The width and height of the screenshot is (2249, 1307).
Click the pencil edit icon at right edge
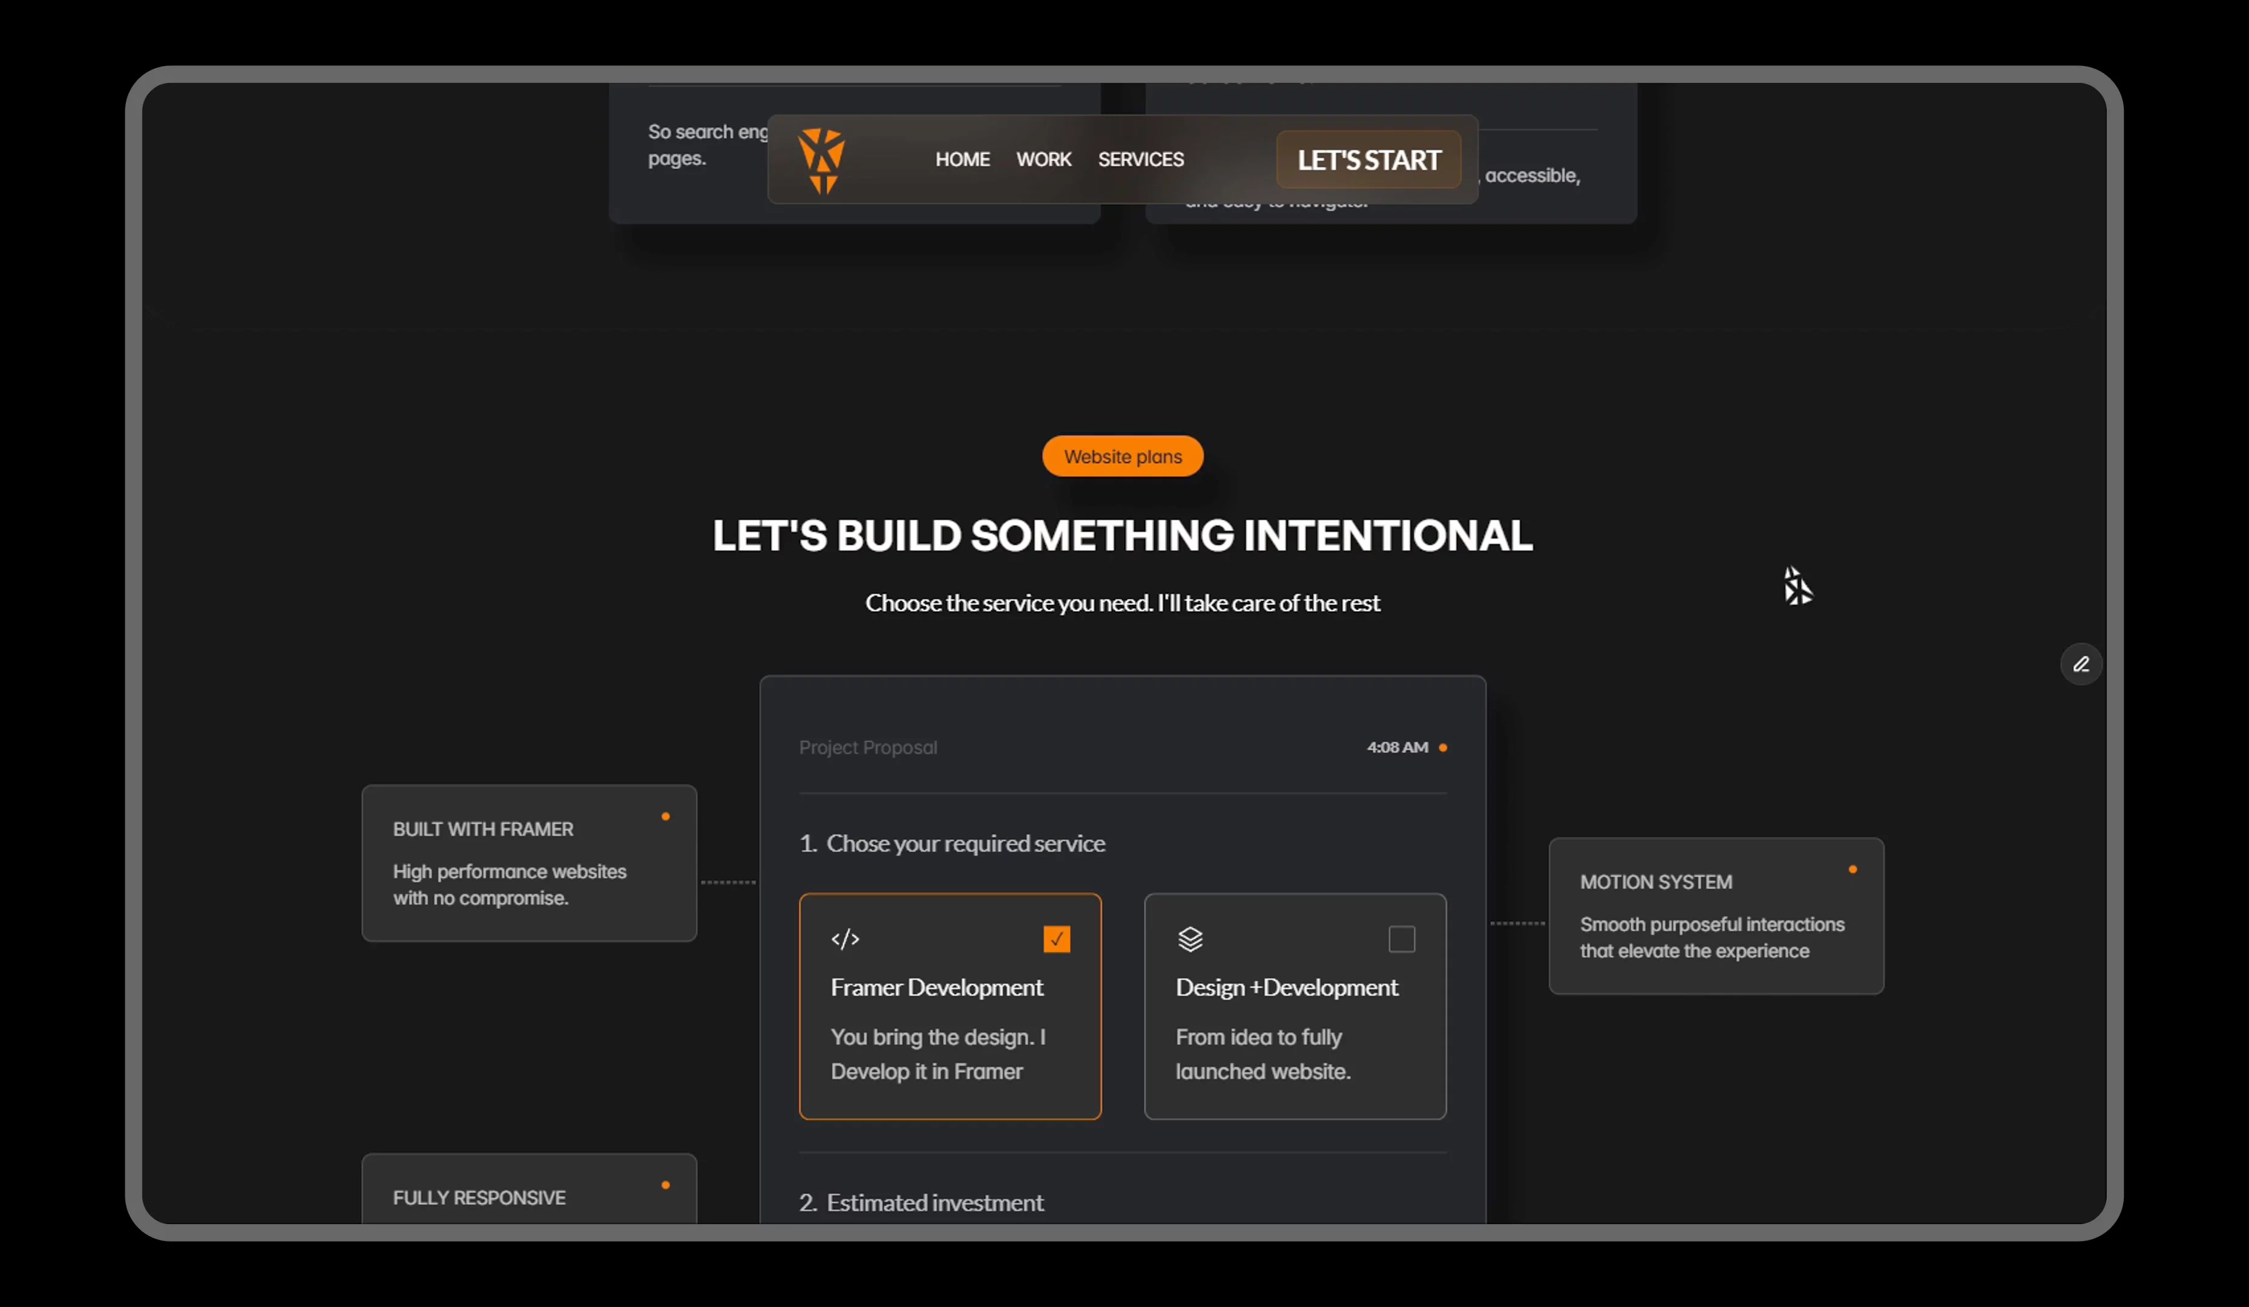(2080, 664)
